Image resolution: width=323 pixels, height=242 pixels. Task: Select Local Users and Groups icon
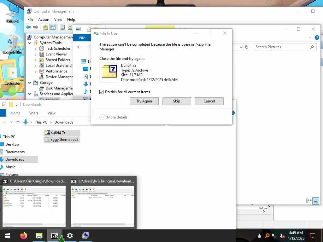[x=42, y=66]
